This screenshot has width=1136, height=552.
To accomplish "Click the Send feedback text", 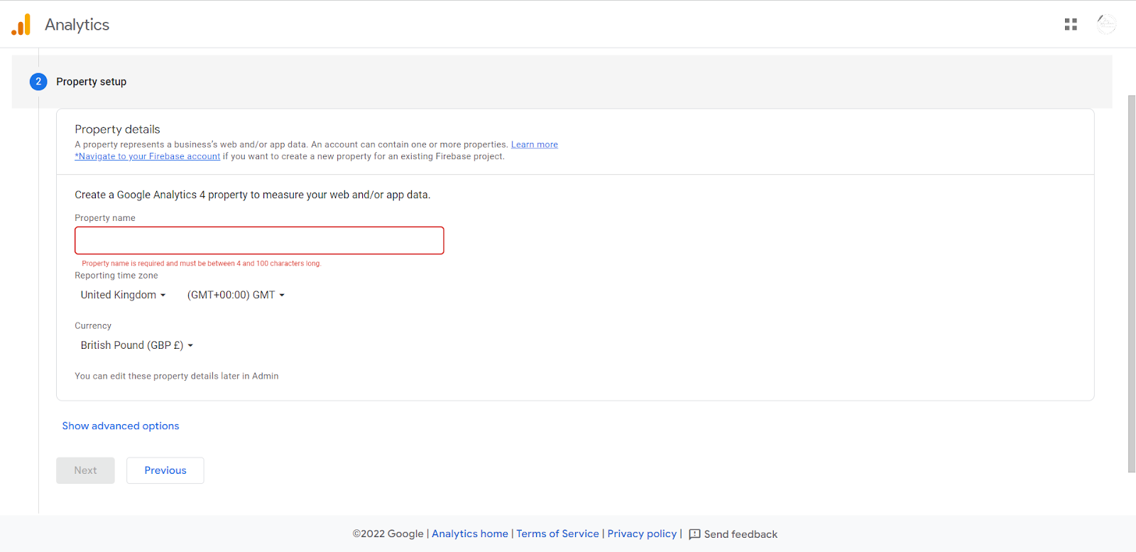I will (x=741, y=534).
